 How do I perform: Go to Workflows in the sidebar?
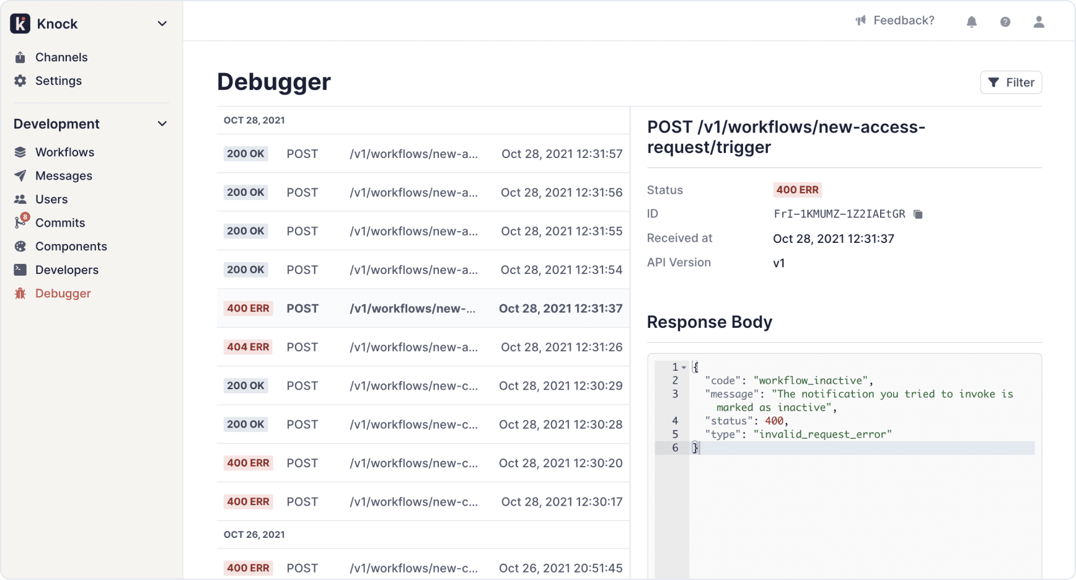click(64, 152)
